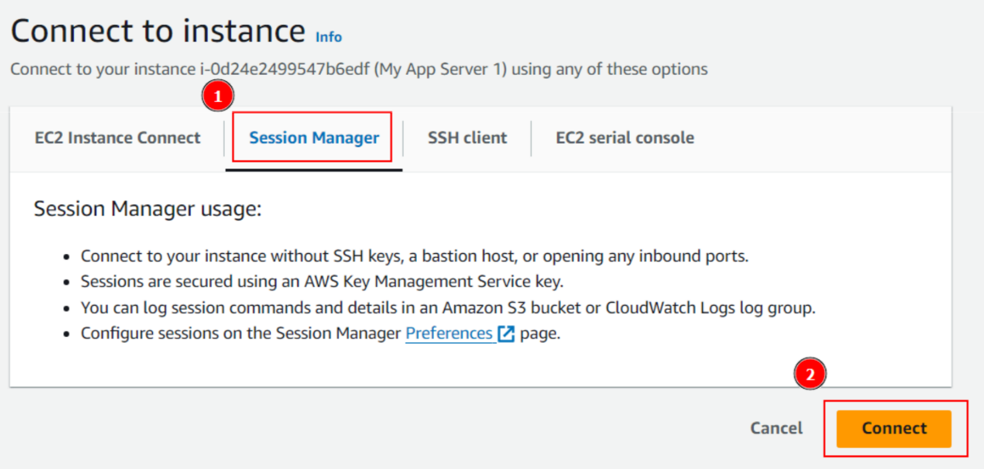Click bullet about connecting without SSH keys
This screenshot has height=469, width=984.
coord(415,256)
